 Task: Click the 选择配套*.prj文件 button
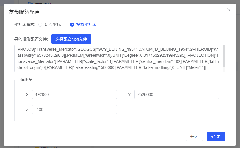(x=71, y=39)
